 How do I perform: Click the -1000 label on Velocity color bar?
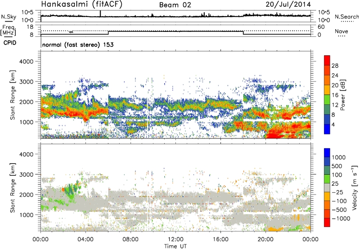pyautogui.click(x=341, y=218)
